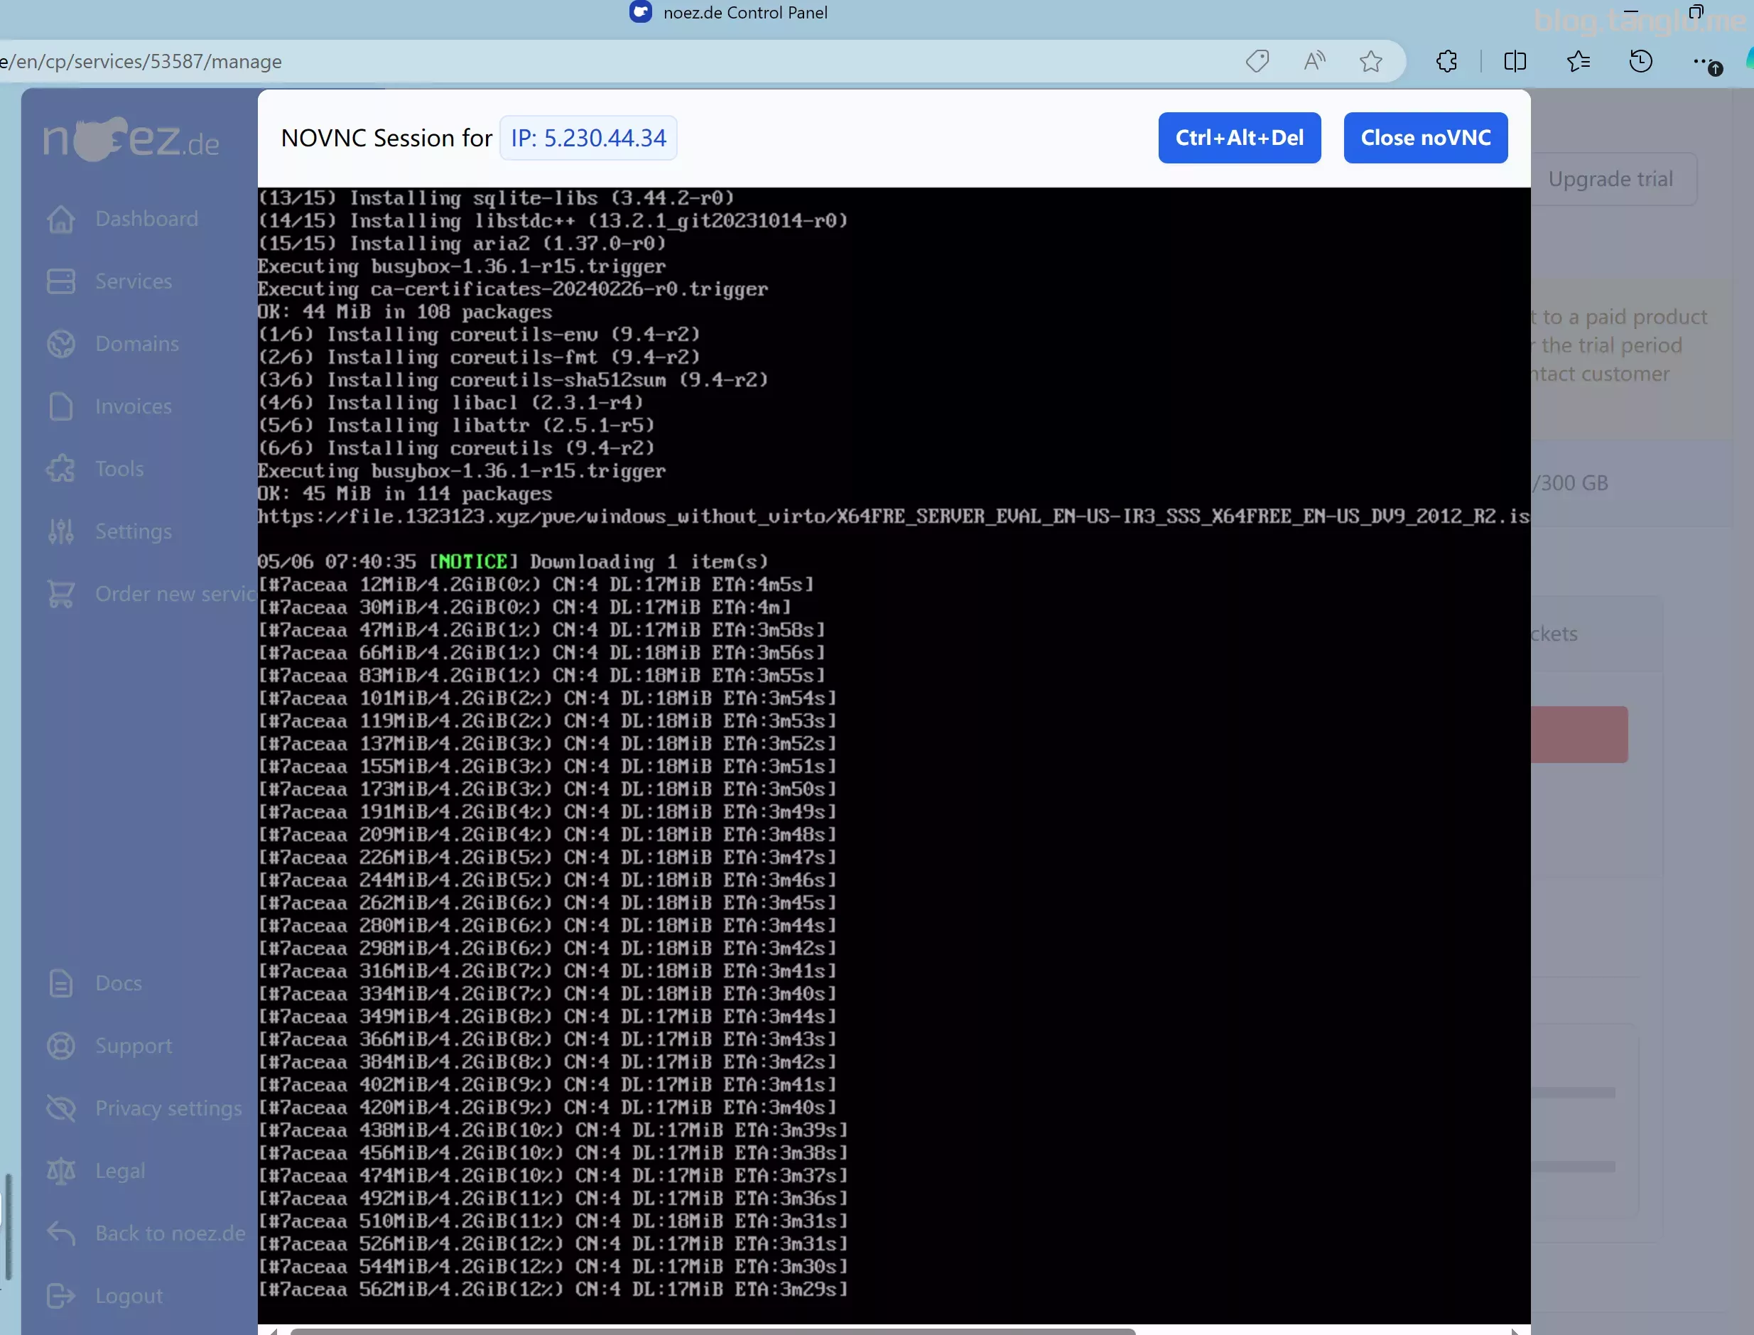The height and width of the screenshot is (1335, 1754).
Task: Click Back to noez.de link
Action: point(170,1233)
